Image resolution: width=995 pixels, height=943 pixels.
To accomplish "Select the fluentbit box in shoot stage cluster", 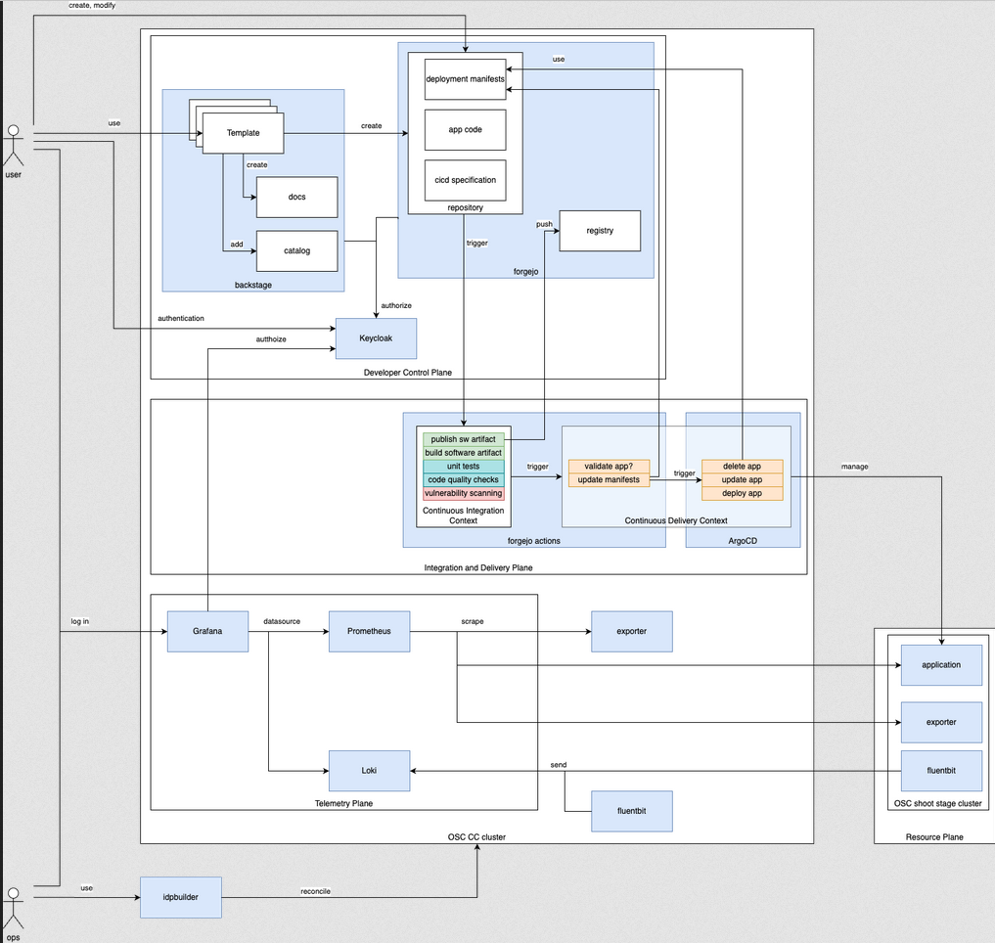I will (941, 771).
